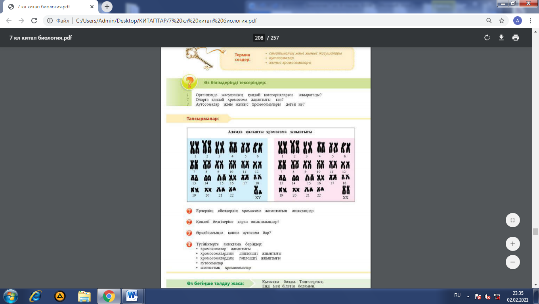Click the page number field showing 208

[x=259, y=38]
